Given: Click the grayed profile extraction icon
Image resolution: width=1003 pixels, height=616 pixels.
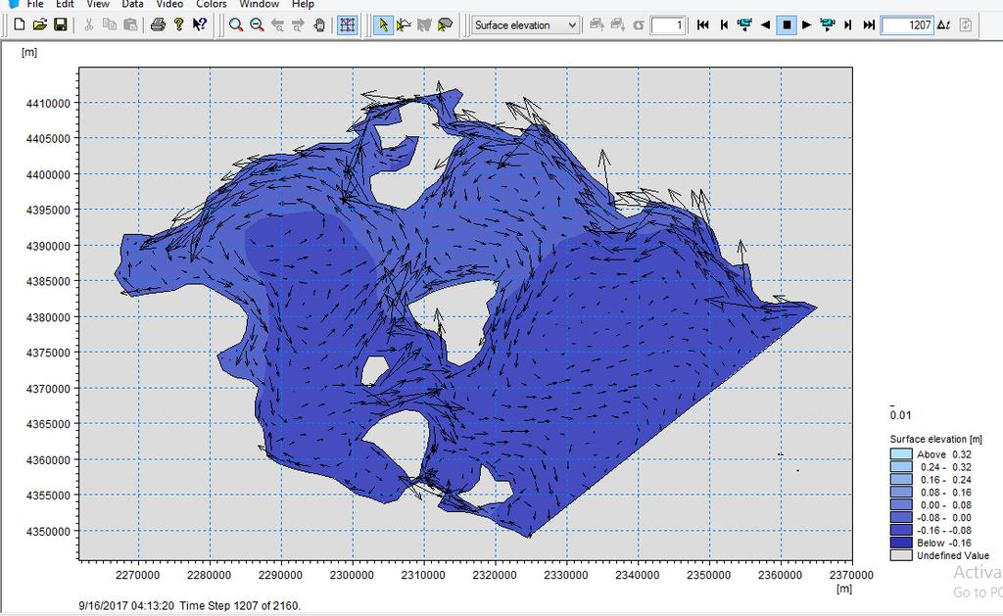Looking at the screenshot, I should tap(424, 24).
